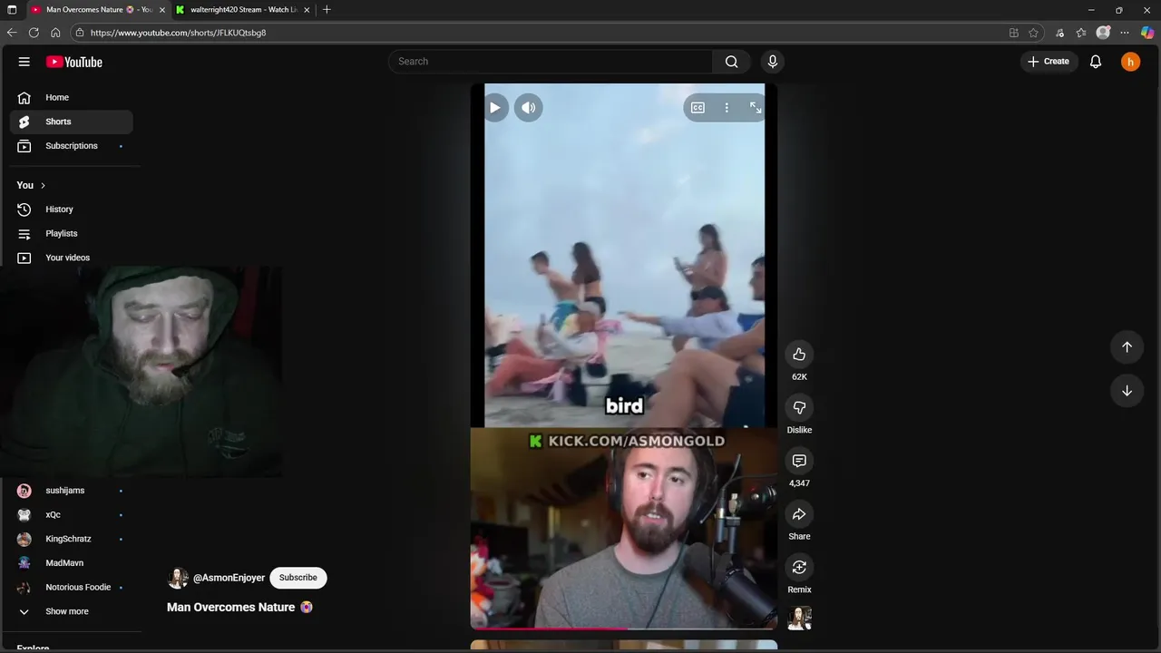View site information lock icon

tap(80, 33)
